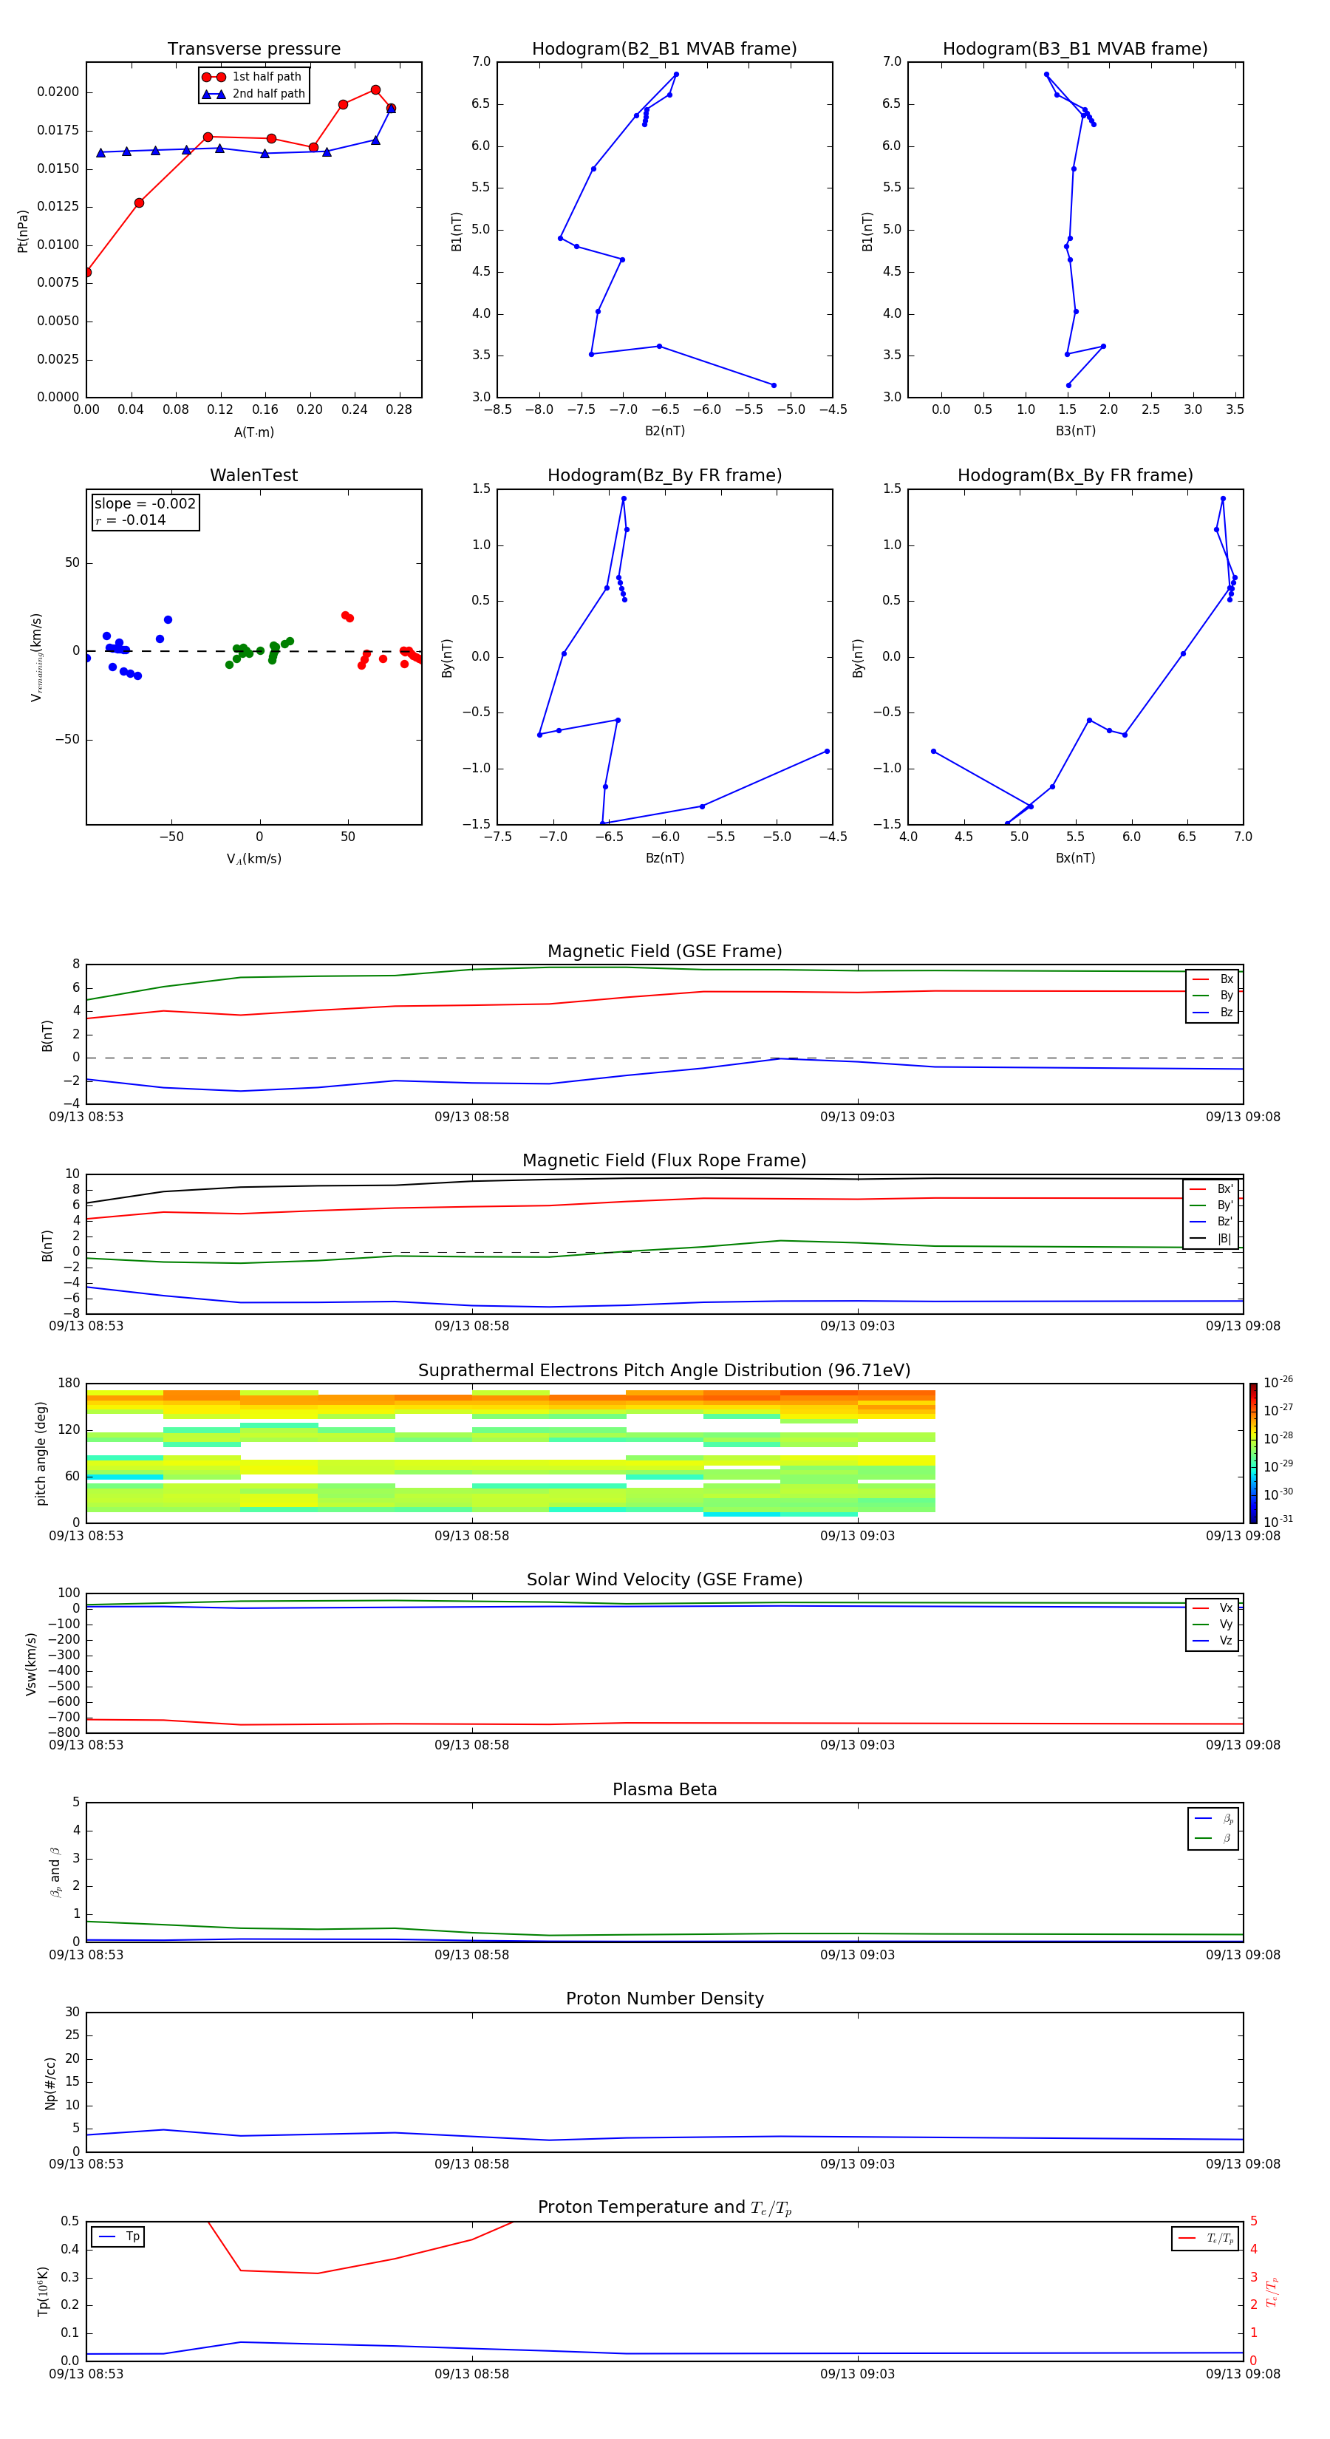Click the '|B|' entry in flux rope legend

pyautogui.click(x=1211, y=1239)
